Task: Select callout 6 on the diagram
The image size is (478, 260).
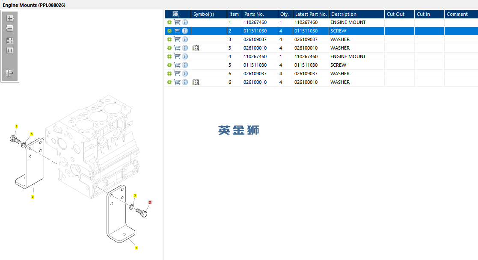Action: (x=31, y=134)
